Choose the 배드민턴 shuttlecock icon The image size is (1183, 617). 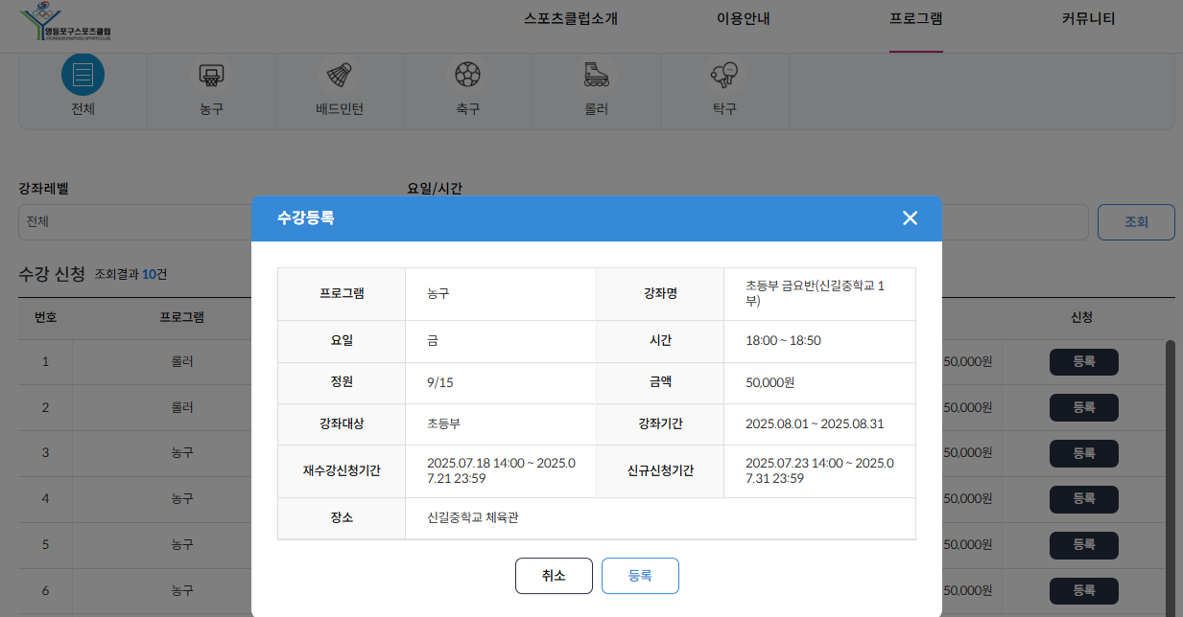[339, 75]
